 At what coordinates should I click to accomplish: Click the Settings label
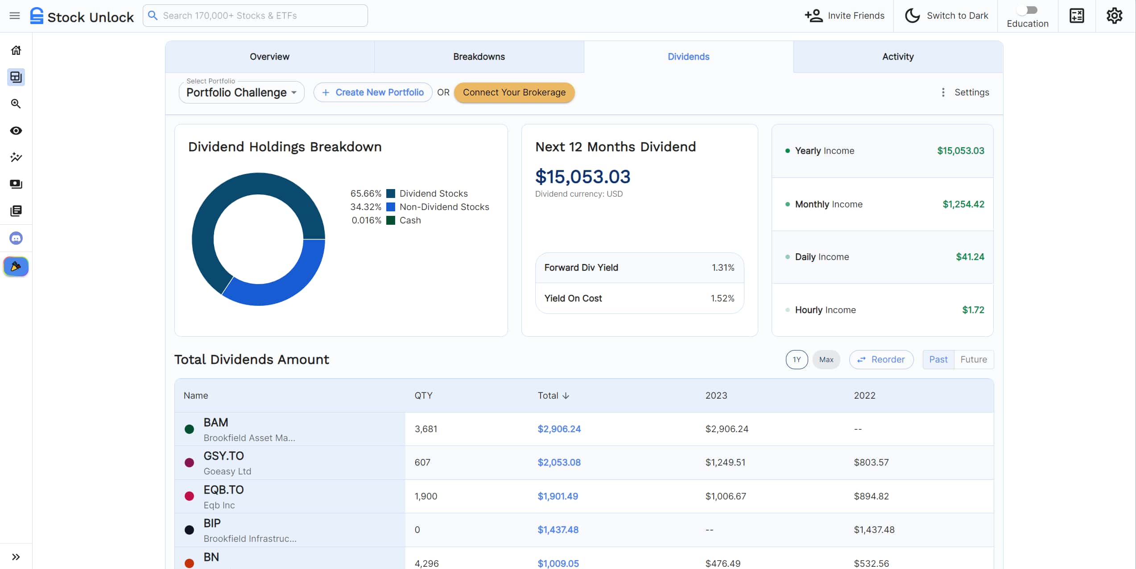(x=971, y=92)
